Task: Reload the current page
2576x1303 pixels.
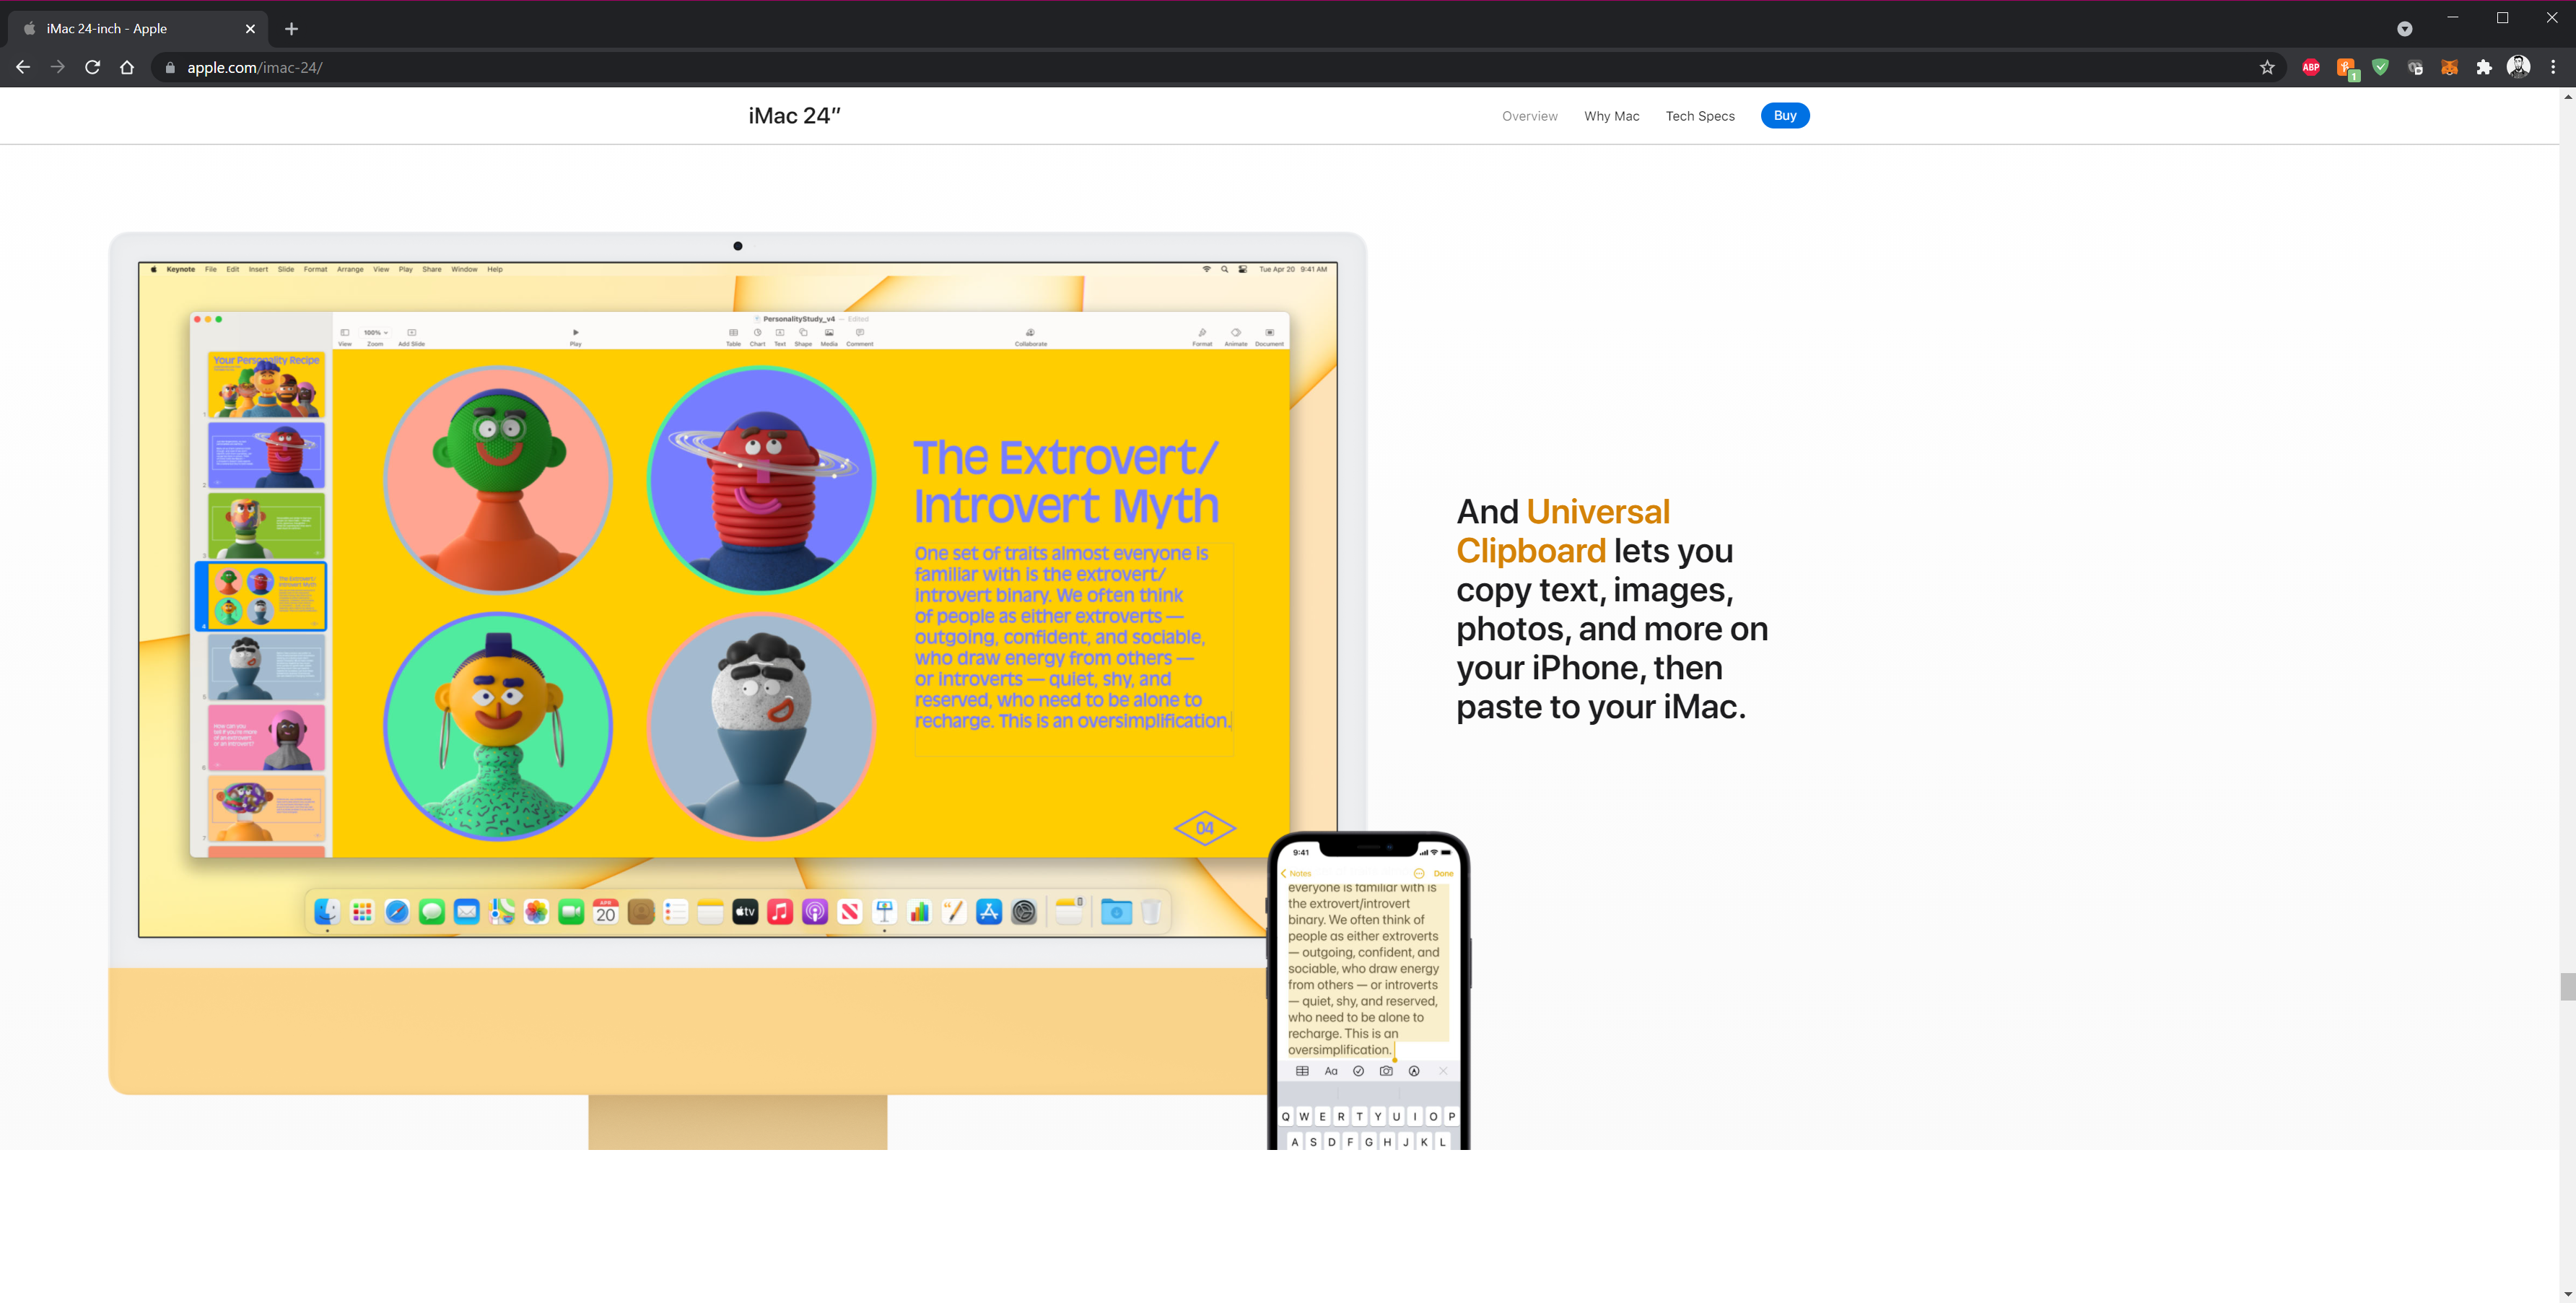Action: point(92,67)
